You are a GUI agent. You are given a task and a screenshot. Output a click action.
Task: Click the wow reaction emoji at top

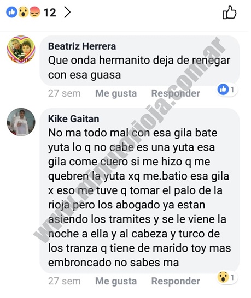(x=23, y=12)
